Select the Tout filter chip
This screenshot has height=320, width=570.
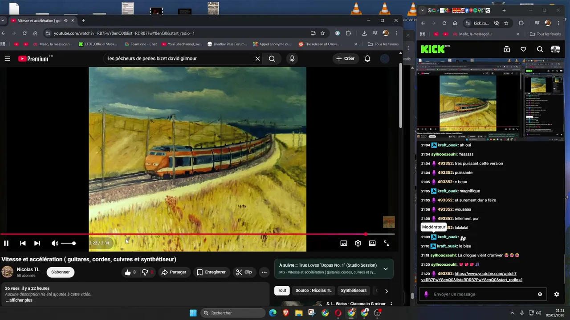tap(282, 291)
